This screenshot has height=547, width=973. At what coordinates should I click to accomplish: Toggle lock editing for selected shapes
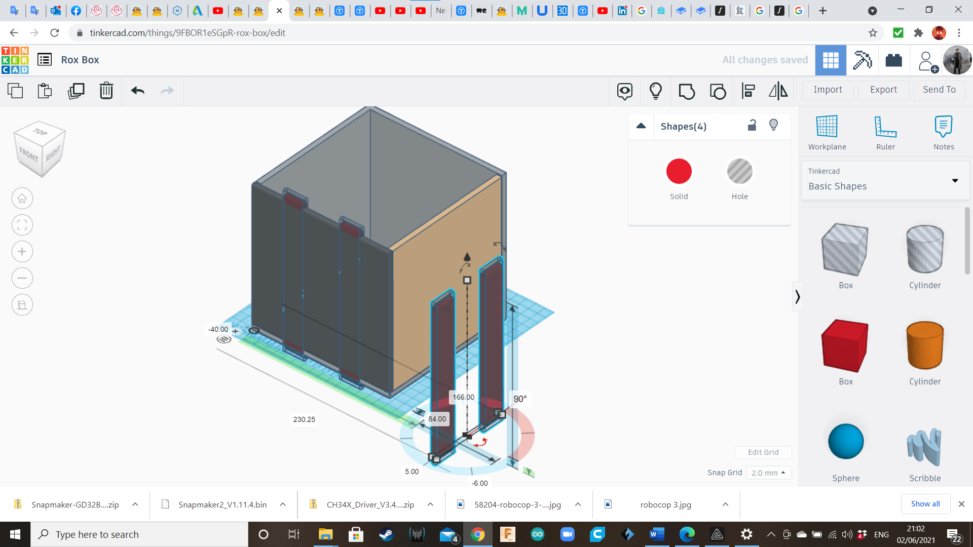coord(752,126)
